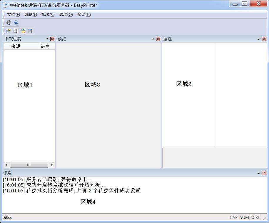
Task: Click the magnifier preview toolbar icon
Action: pos(16,31)
